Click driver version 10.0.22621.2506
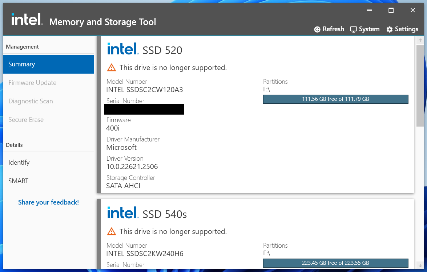 point(132,166)
